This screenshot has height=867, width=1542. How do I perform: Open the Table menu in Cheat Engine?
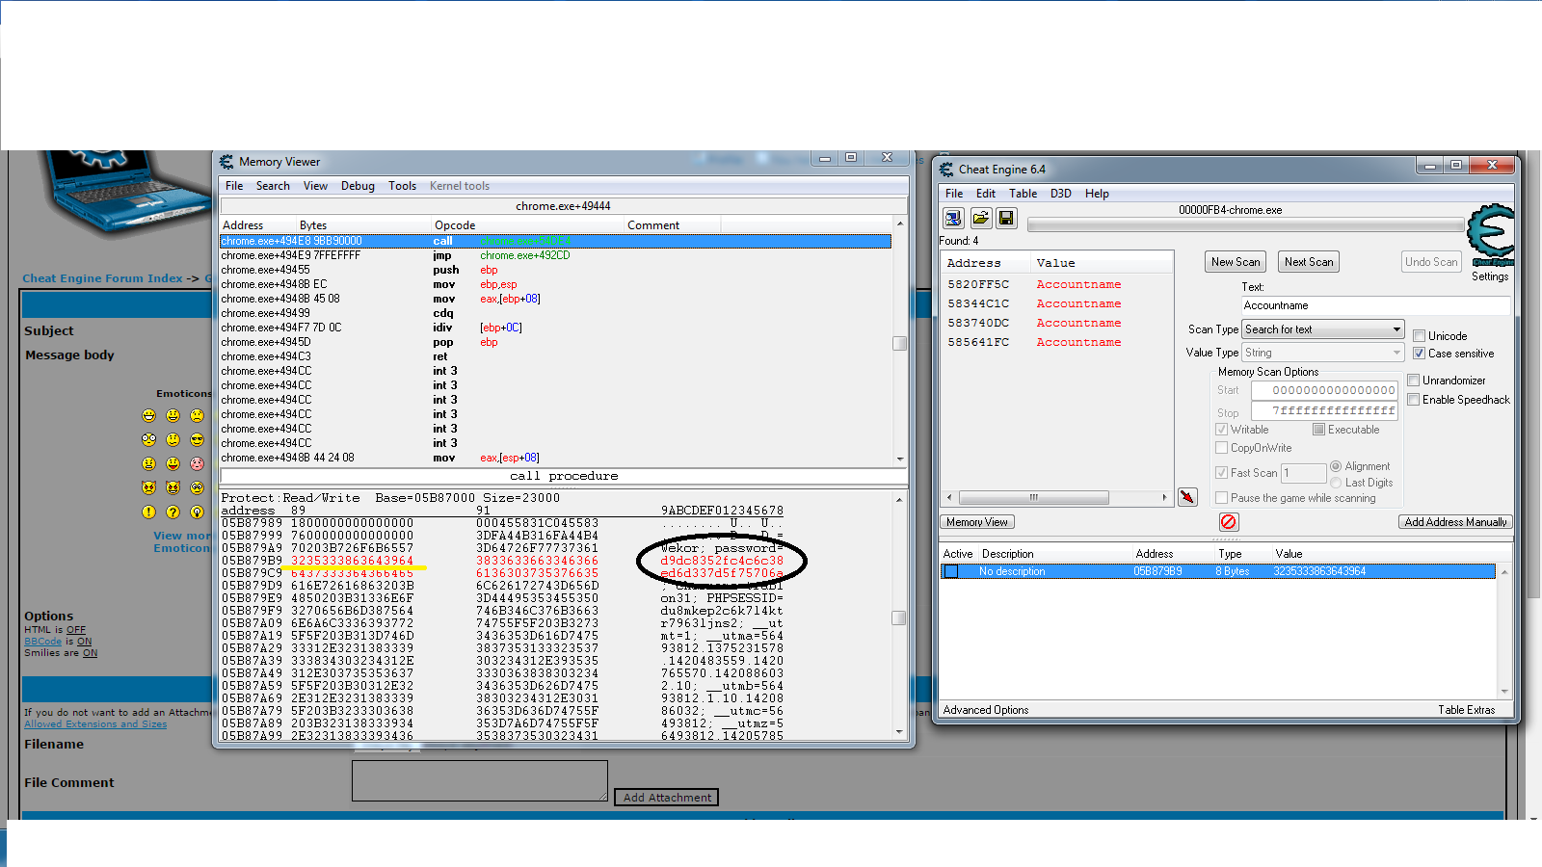pyautogui.click(x=1023, y=194)
